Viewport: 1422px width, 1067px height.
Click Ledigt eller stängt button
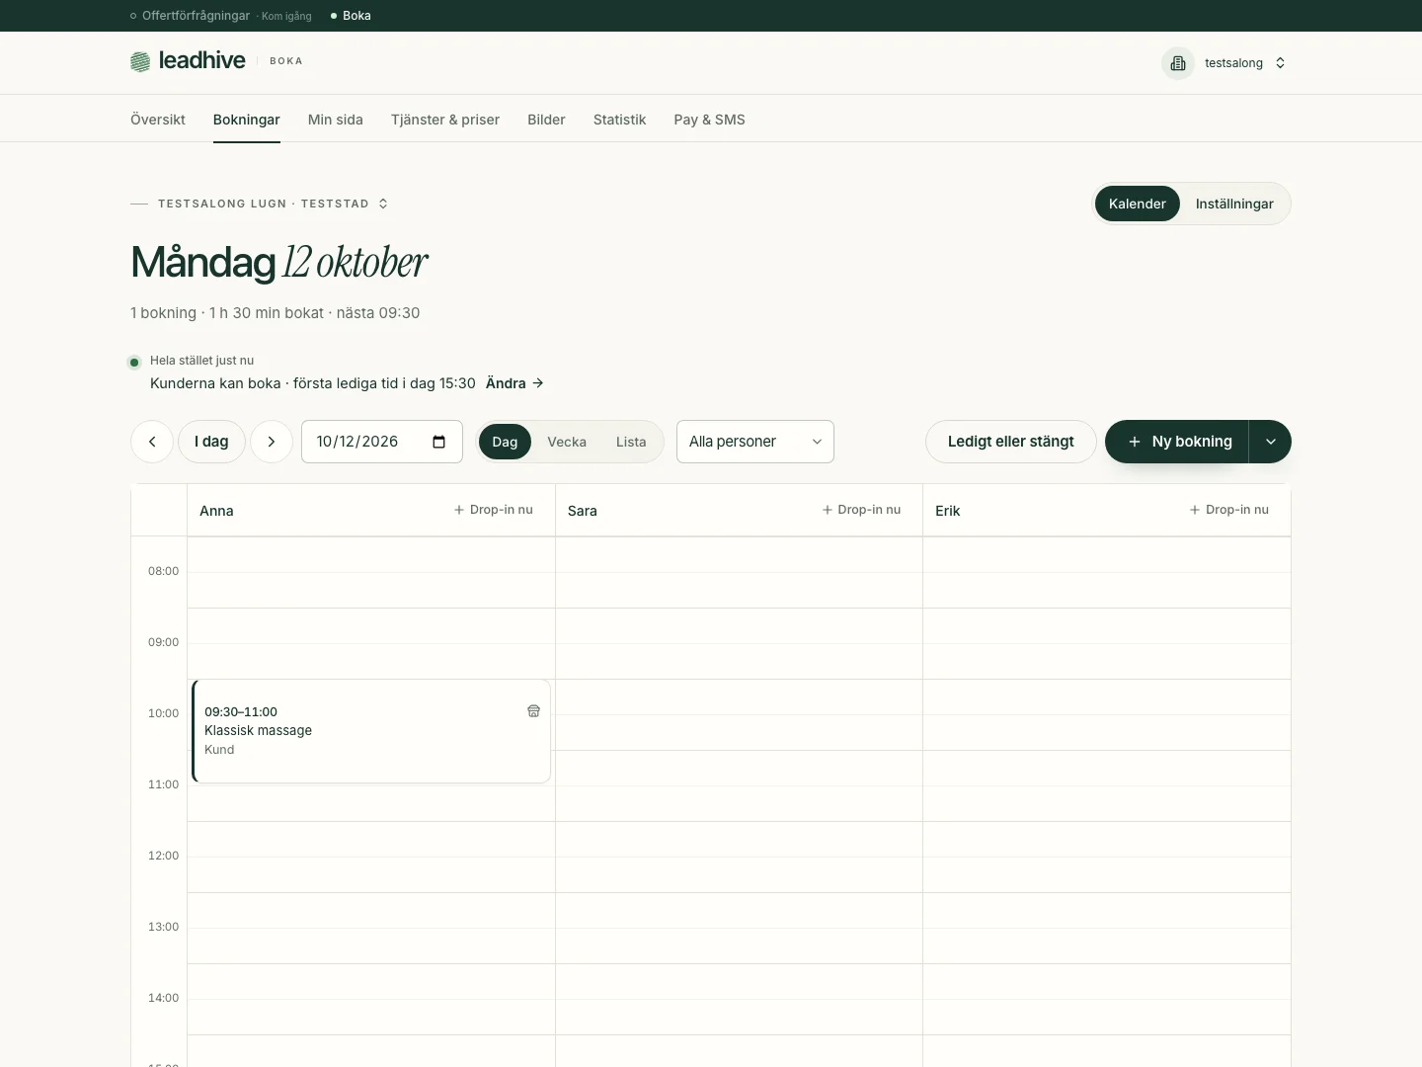[x=1011, y=442]
